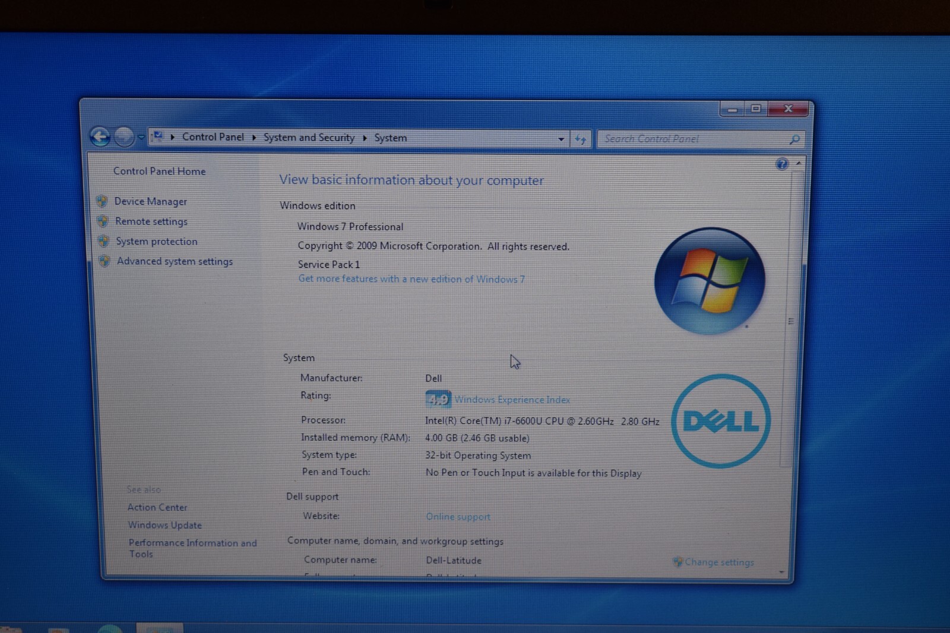Click the scrollbar down arrow

782,572
